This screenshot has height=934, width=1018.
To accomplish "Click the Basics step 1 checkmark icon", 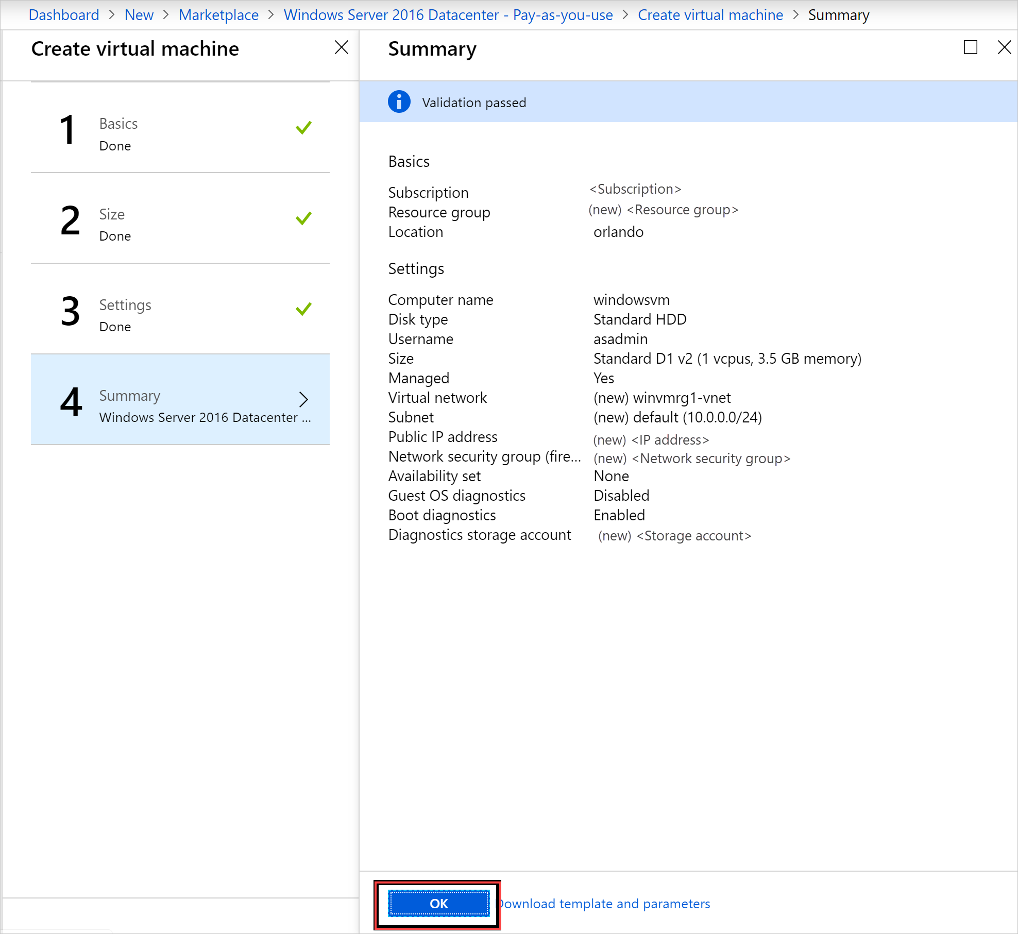I will 304,128.
